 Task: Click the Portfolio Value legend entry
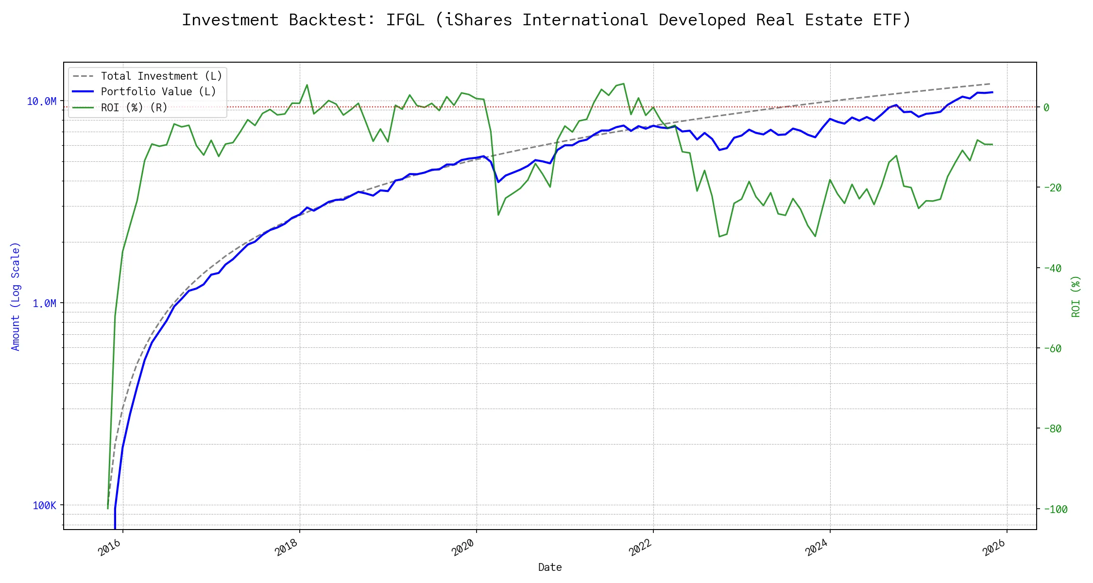click(x=158, y=92)
